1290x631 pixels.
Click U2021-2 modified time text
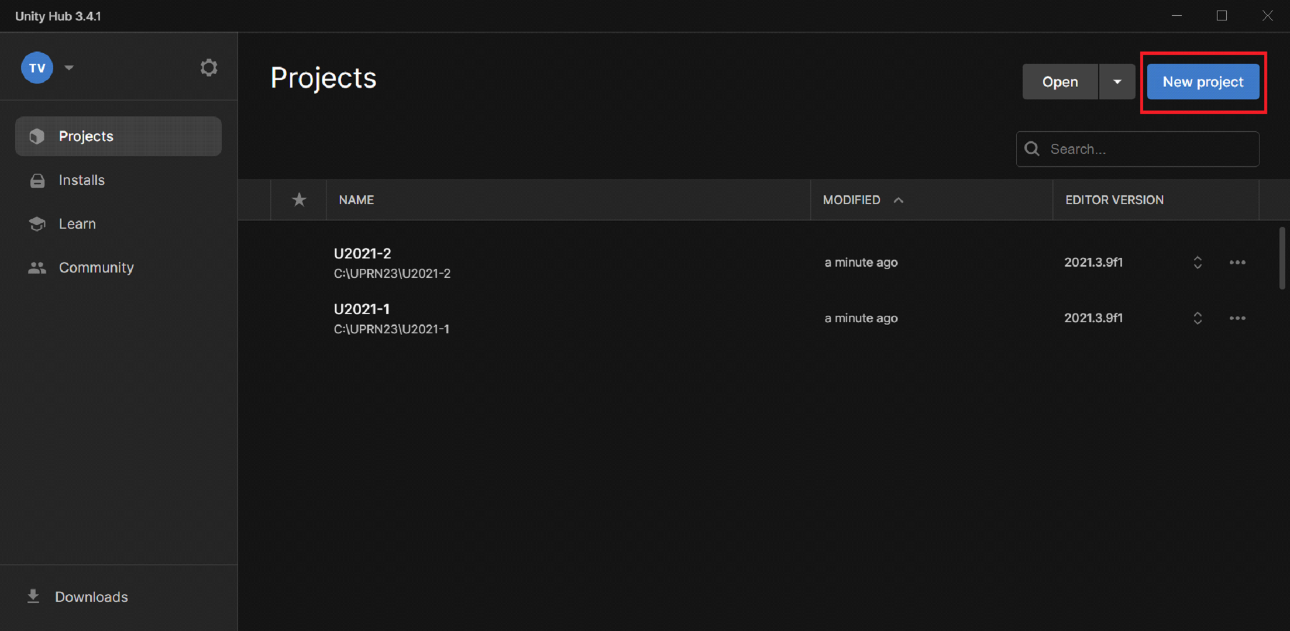(861, 263)
